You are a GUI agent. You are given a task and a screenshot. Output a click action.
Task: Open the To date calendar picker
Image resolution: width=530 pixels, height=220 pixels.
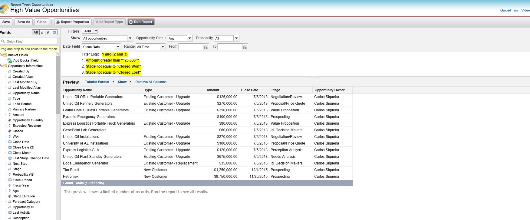tap(245, 47)
